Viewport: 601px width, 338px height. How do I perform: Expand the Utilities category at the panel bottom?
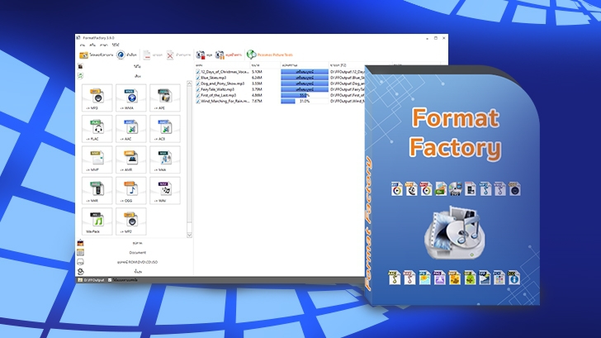click(x=134, y=272)
